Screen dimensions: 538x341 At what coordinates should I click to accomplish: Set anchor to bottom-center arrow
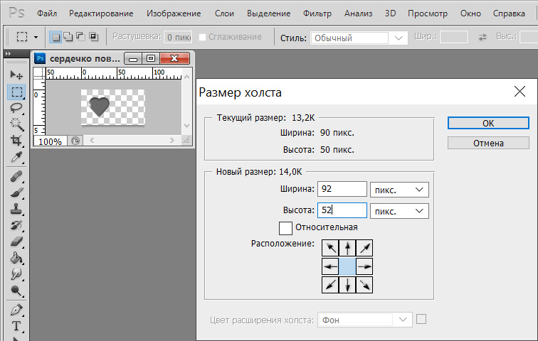[347, 285]
